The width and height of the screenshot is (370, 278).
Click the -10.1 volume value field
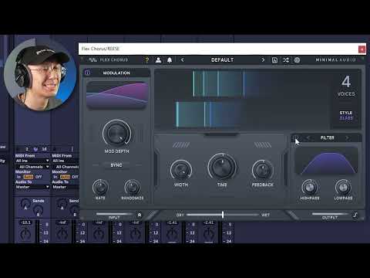25,222
